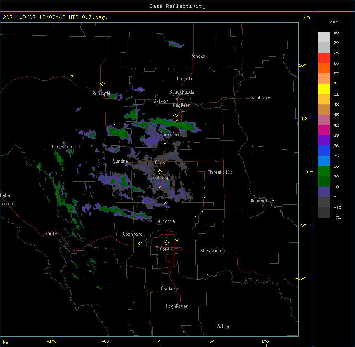Click the white asterisk marker above Limestone
355x347 pixels.
[x=63, y=143]
